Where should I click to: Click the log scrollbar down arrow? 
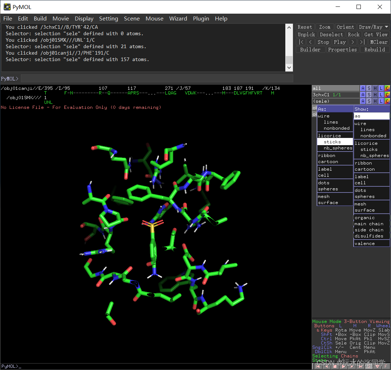[x=289, y=68]
